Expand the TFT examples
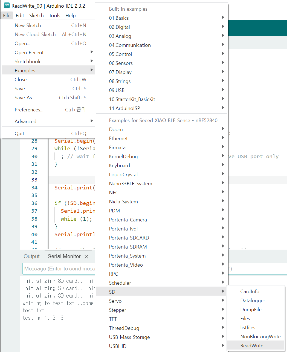This screenshot has height=352, width=287. click(162, 319)
